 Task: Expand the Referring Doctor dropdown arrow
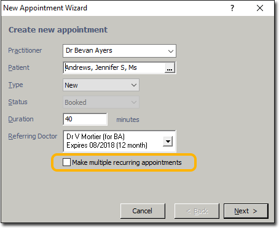click(x=168, y=142)
